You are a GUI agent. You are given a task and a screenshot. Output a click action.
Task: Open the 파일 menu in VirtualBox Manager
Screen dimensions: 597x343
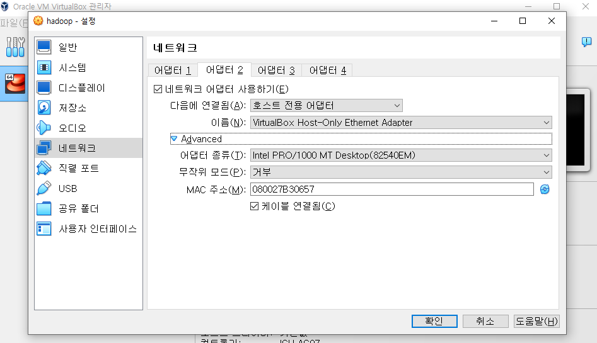[x=14, y=23]
